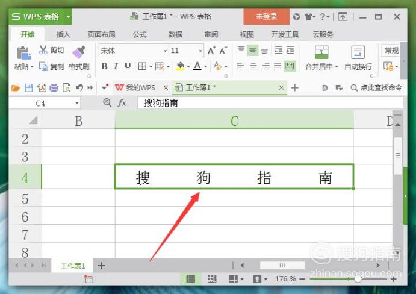Switch to page break preview icon
Viewport: 416px width, 294px height.
[212, 279]
